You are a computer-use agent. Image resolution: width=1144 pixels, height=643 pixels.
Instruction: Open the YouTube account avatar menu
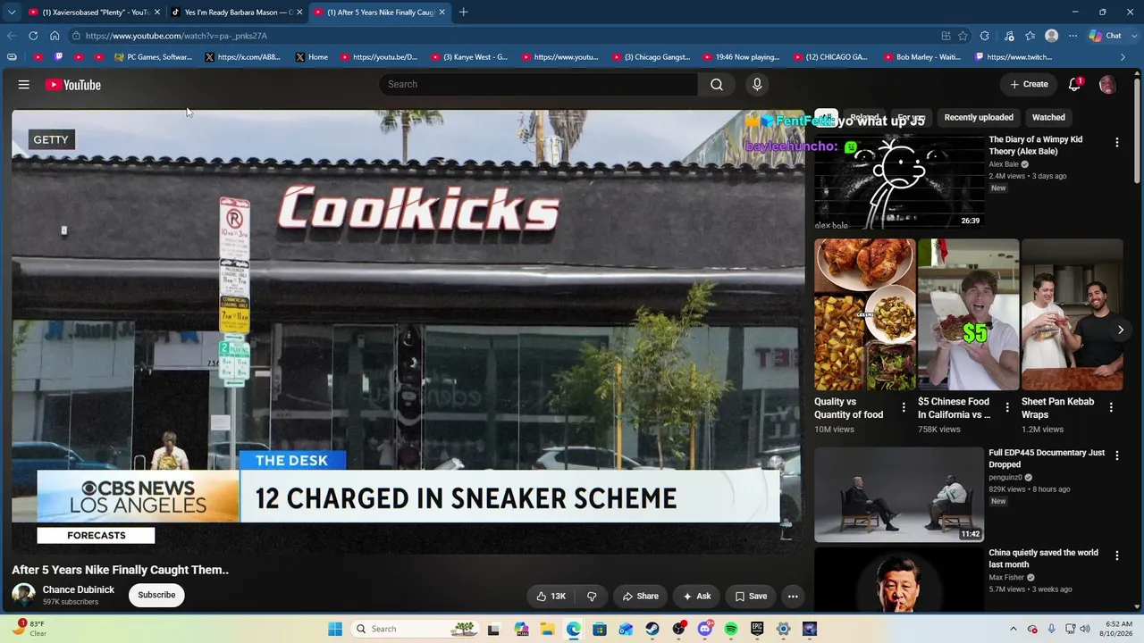pos(1107,85)
